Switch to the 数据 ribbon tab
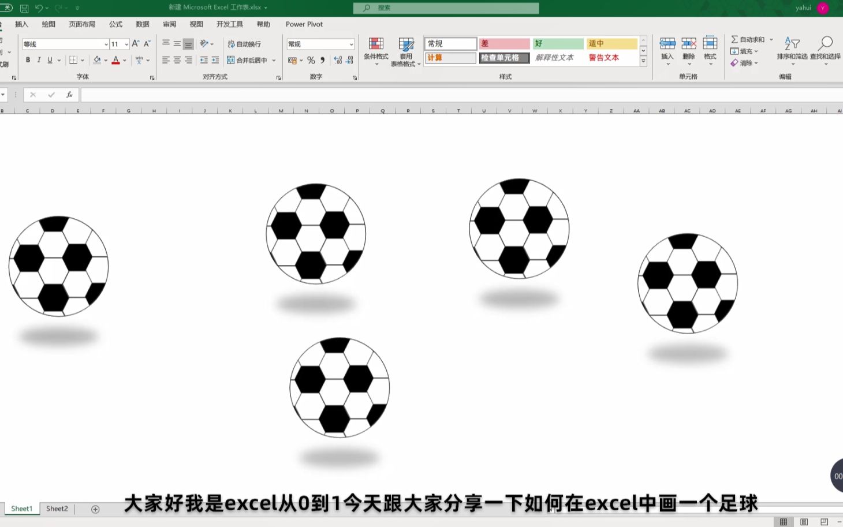Image resolution: width=843 pixels, height=527 pixels. 142,24
